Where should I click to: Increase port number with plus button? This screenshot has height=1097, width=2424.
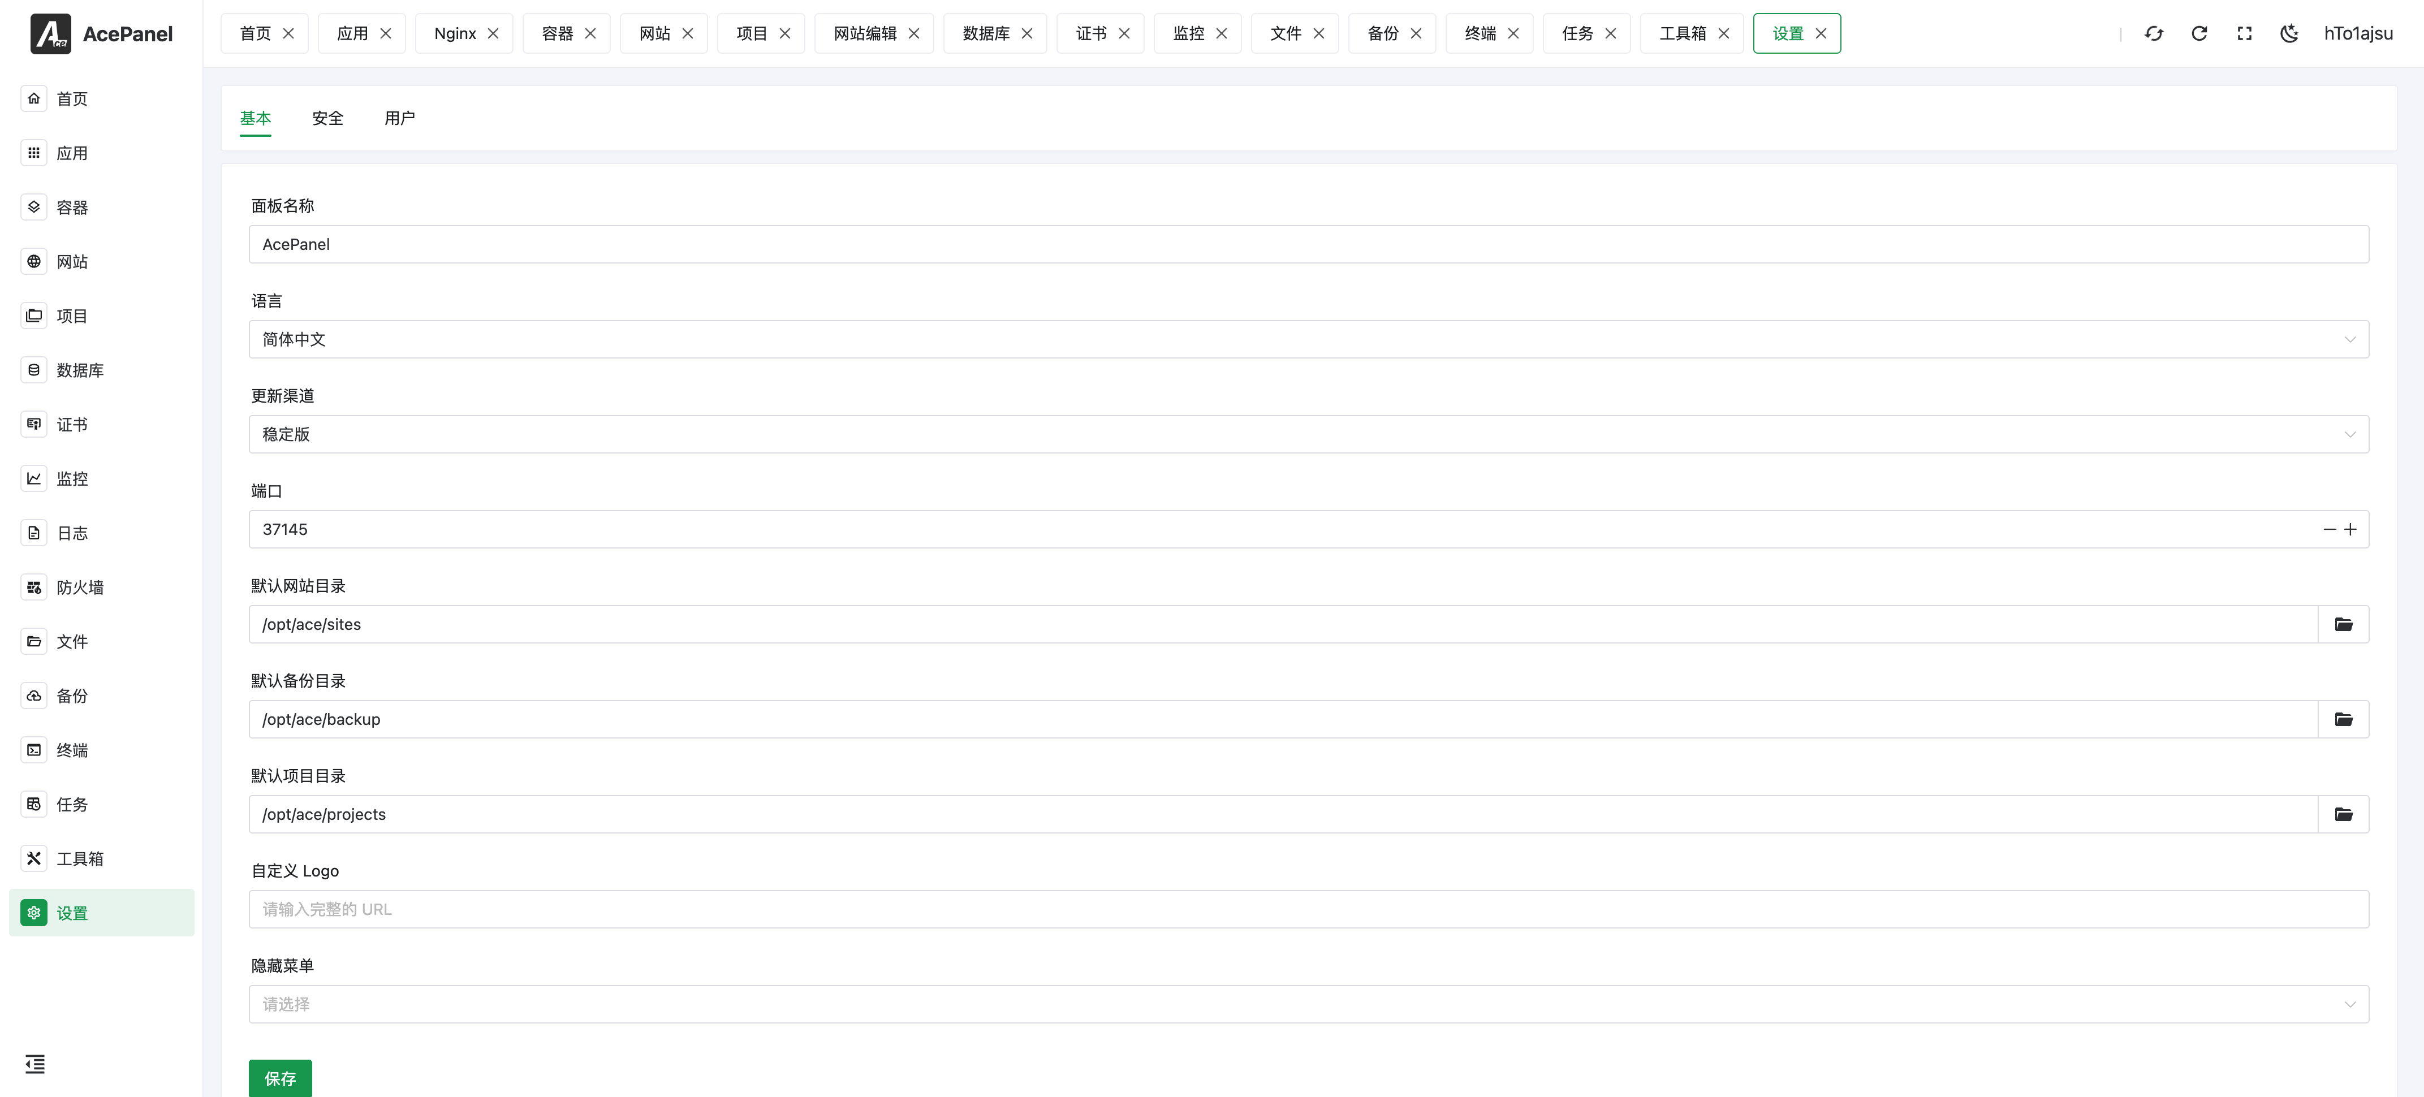pyautogui.click(x=2350, y=530)
